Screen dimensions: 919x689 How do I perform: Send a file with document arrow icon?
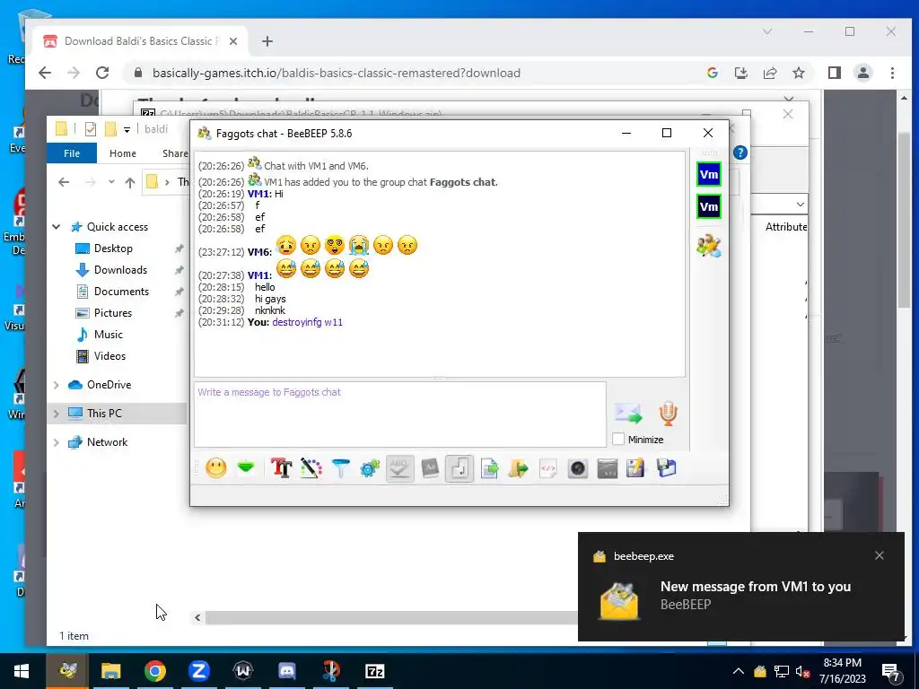489,468
